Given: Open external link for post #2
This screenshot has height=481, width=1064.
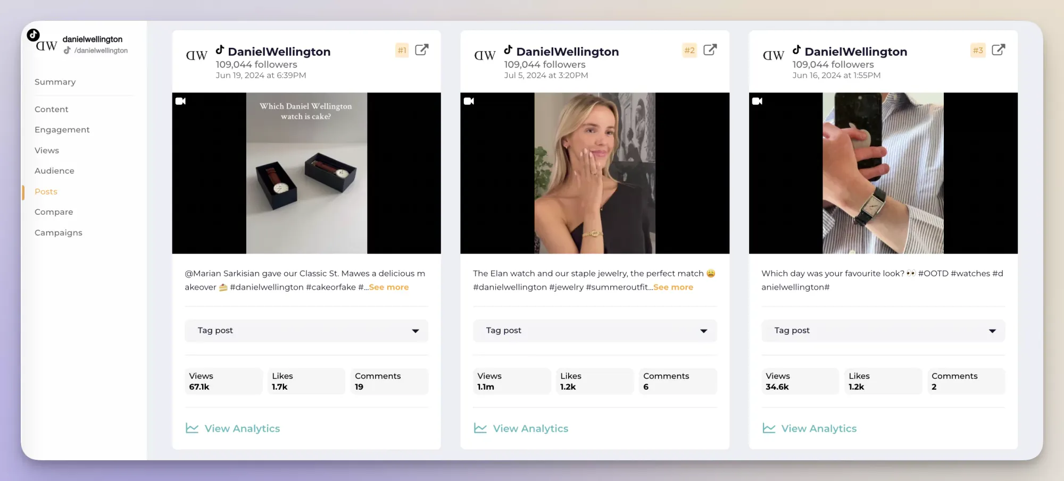Looking at the screenshot, I should coord(710,50).
